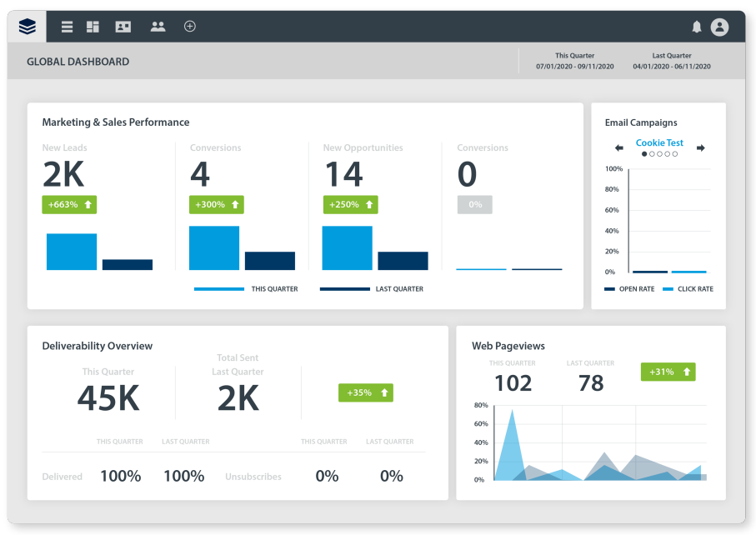Click the Open Rate legend swatch

click(x=610, y=289)
